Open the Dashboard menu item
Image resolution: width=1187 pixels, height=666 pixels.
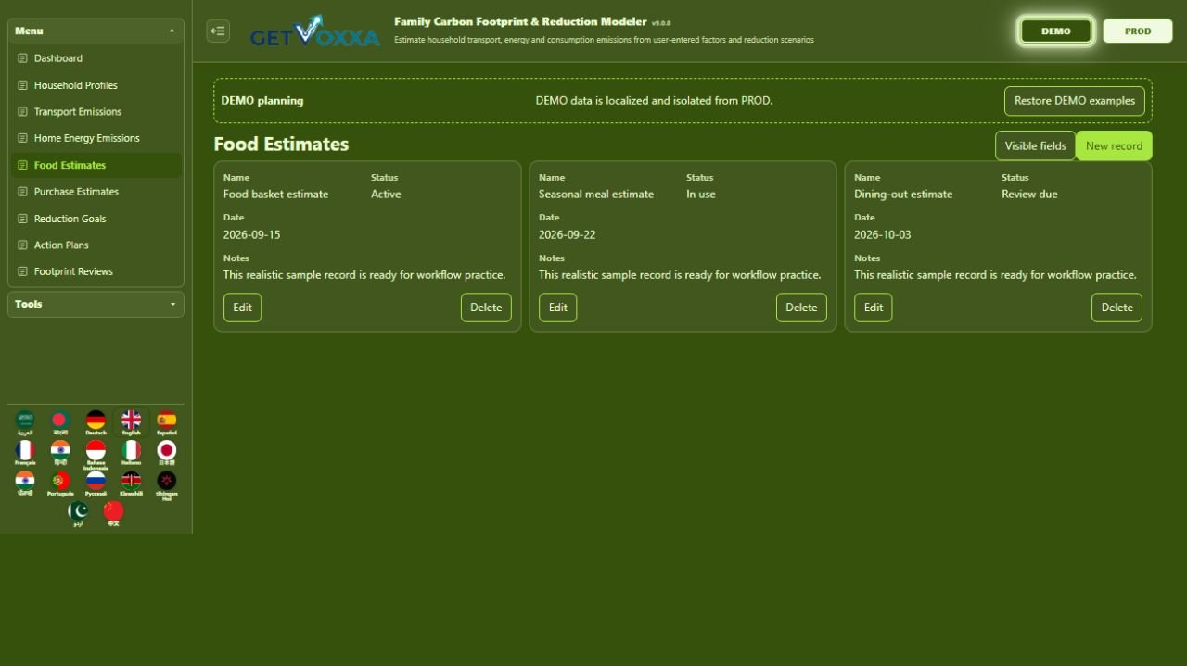[x=96, y=58]
